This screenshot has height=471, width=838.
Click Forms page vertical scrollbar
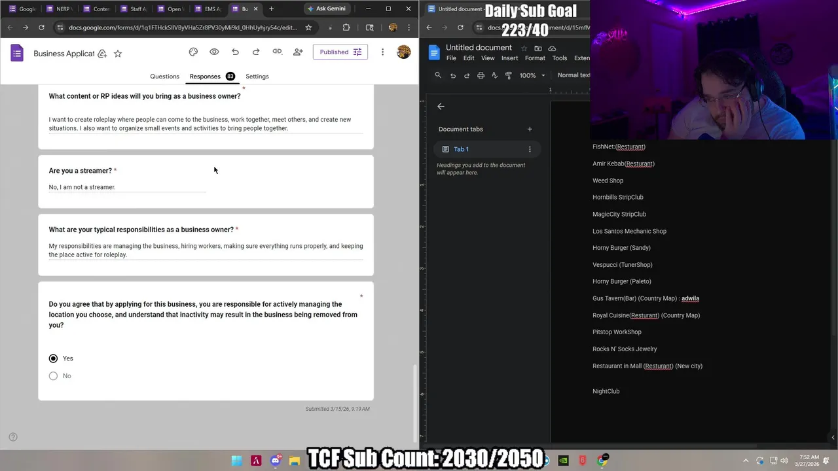(414, 402)
